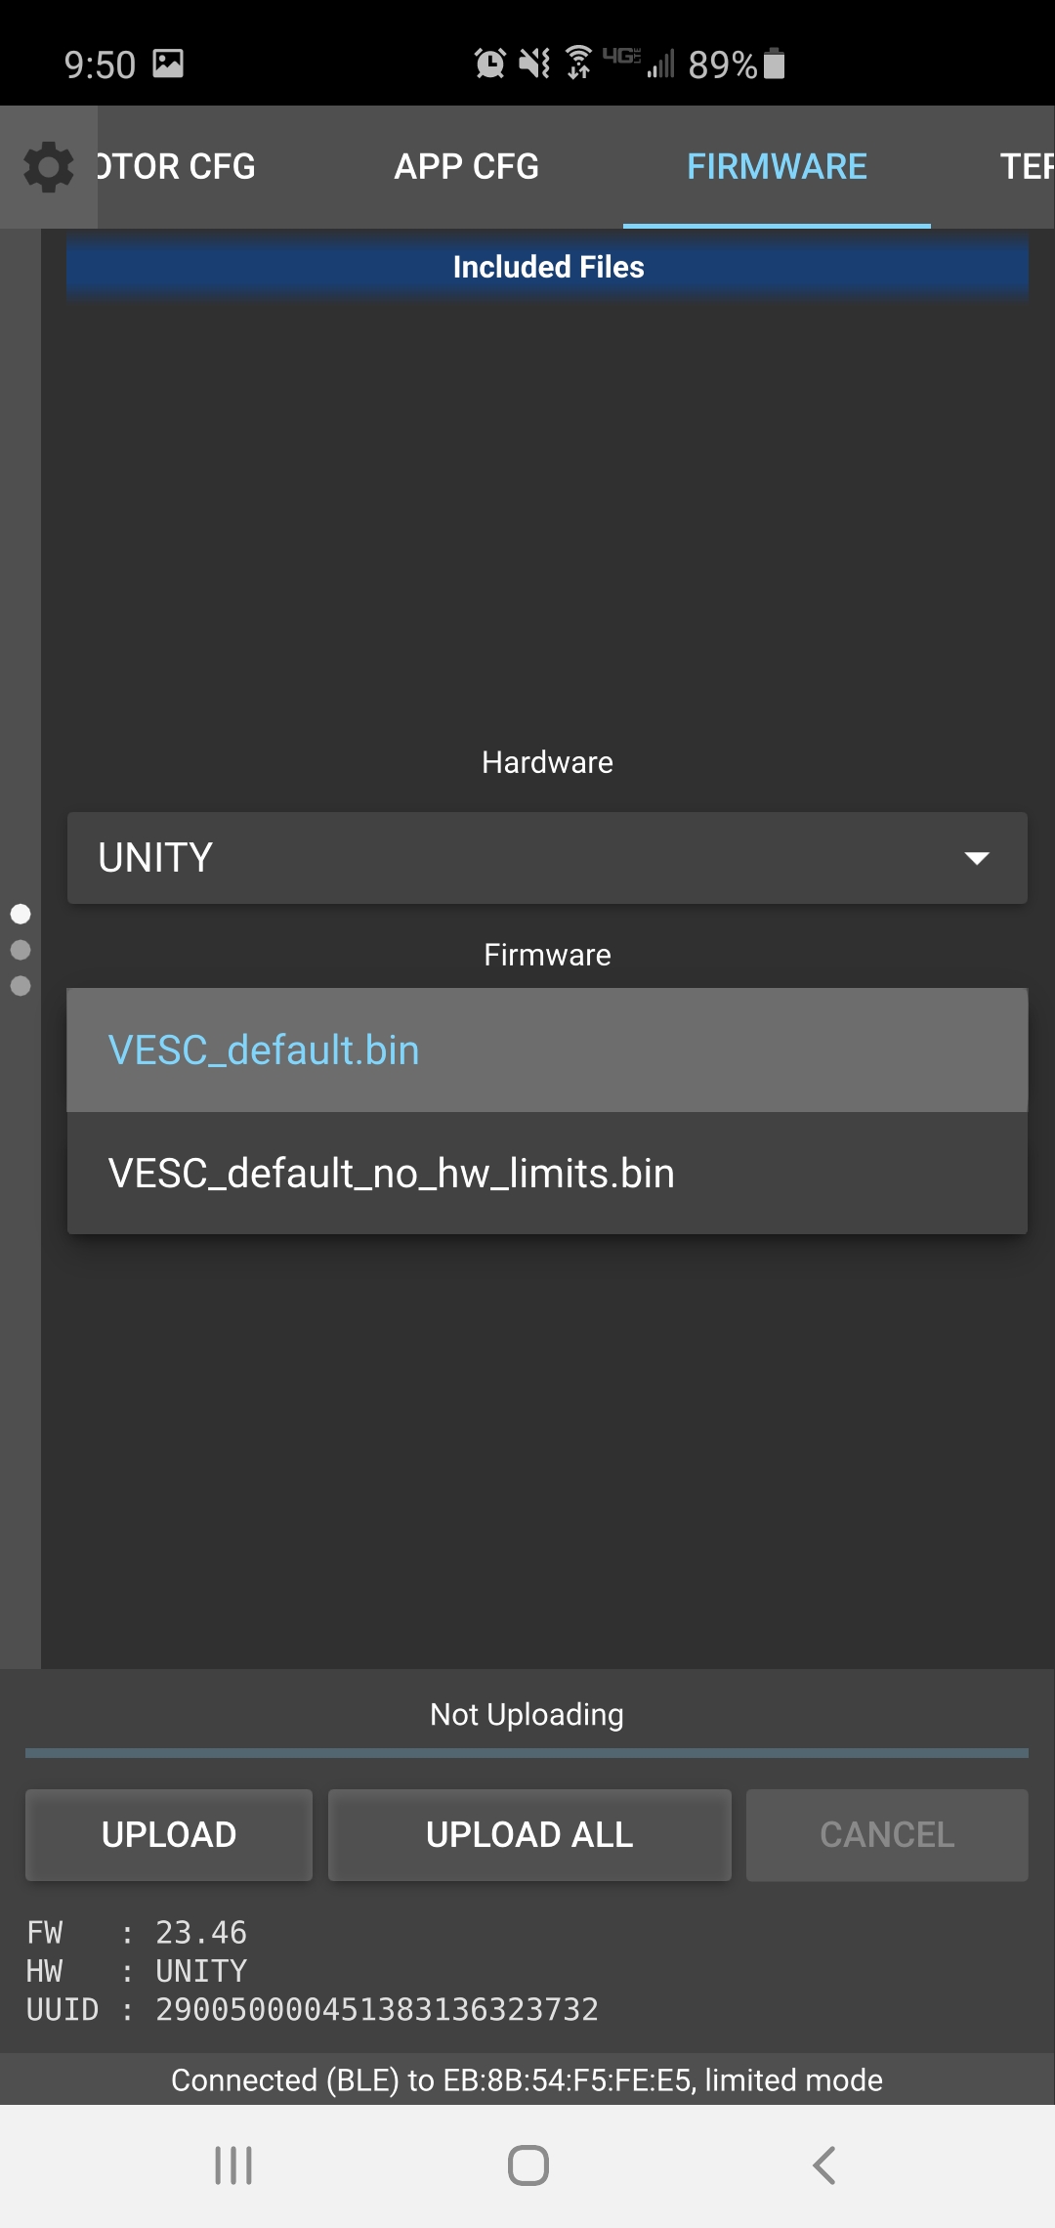Tap the UPLOAD button
The image size is (1055, 2228).
pyautogui.click(x=169, y=1835)
